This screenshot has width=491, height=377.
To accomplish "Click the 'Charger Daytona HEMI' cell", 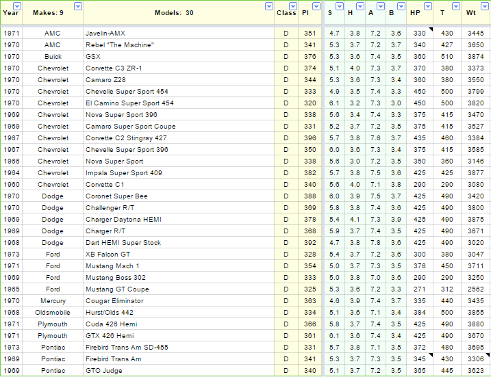I will (x=179, y=220).
